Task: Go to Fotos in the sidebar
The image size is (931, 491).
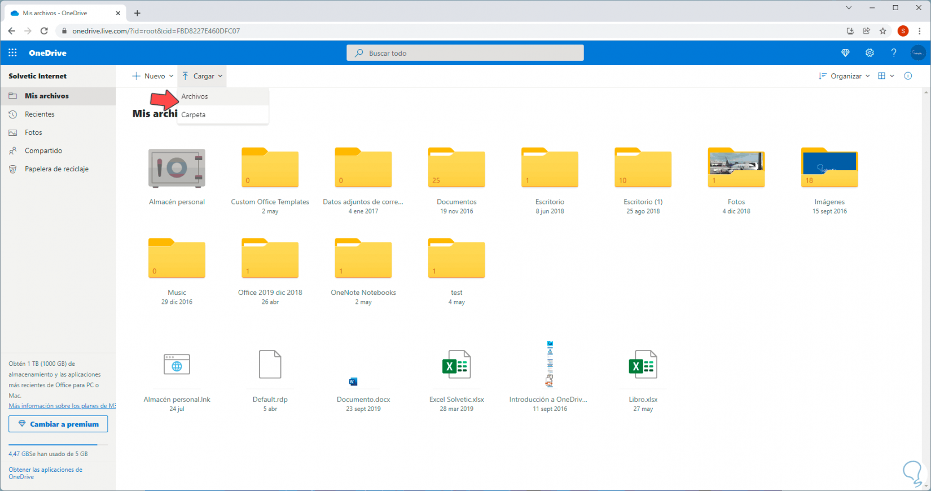Action: (58, 132)
